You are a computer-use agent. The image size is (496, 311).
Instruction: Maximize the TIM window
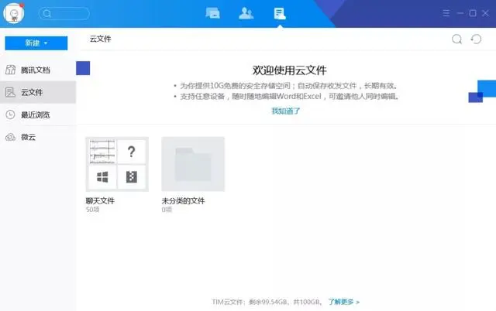pos(472,13)
